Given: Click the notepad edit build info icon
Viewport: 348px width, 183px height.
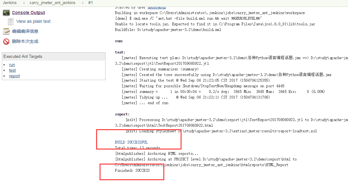Looking at the screenshot, I should pyautogui.click(x=6, y=31).
